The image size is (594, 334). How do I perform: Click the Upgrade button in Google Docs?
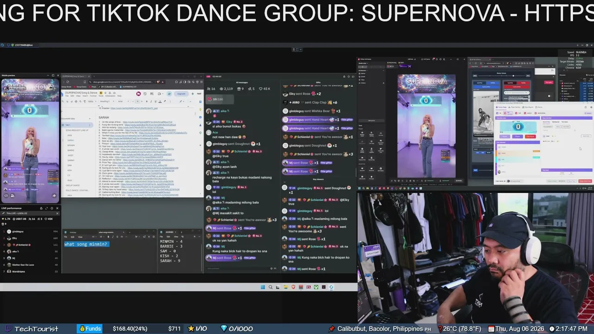pos(181,94)
